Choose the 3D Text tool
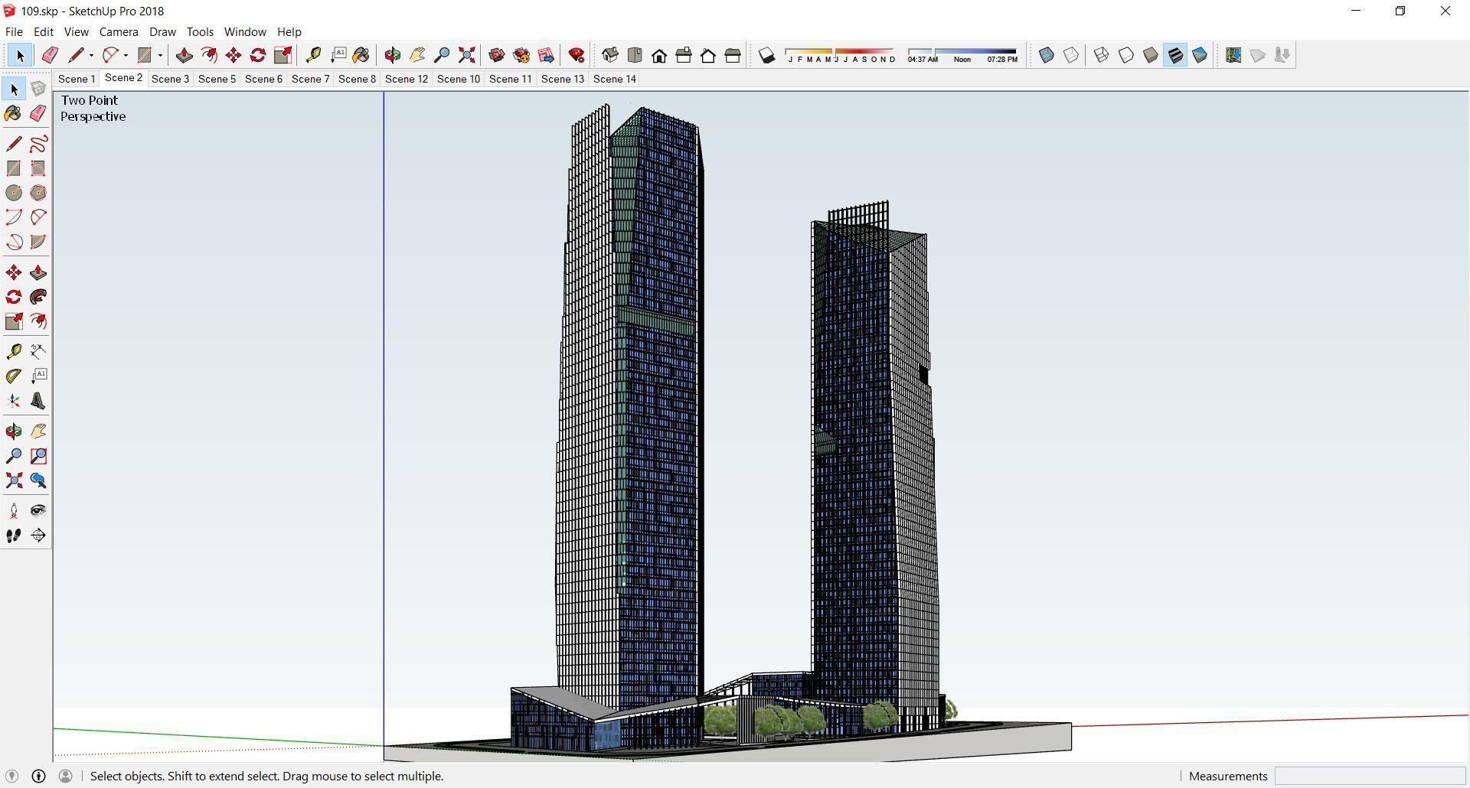 38,401
